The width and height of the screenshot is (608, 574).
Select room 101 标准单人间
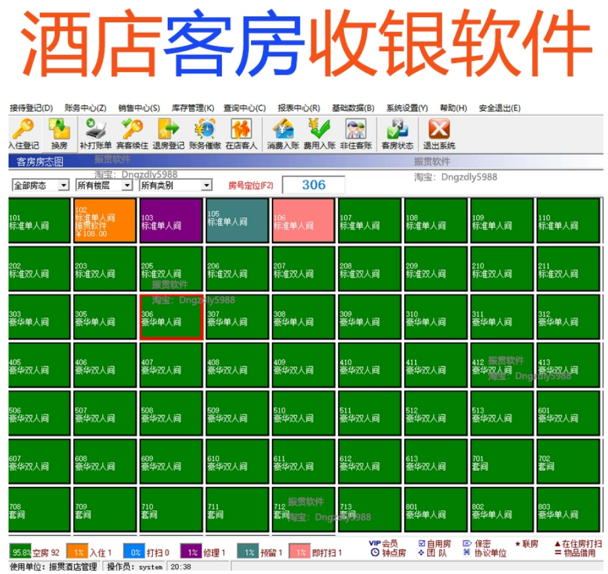tap(39, 221)
